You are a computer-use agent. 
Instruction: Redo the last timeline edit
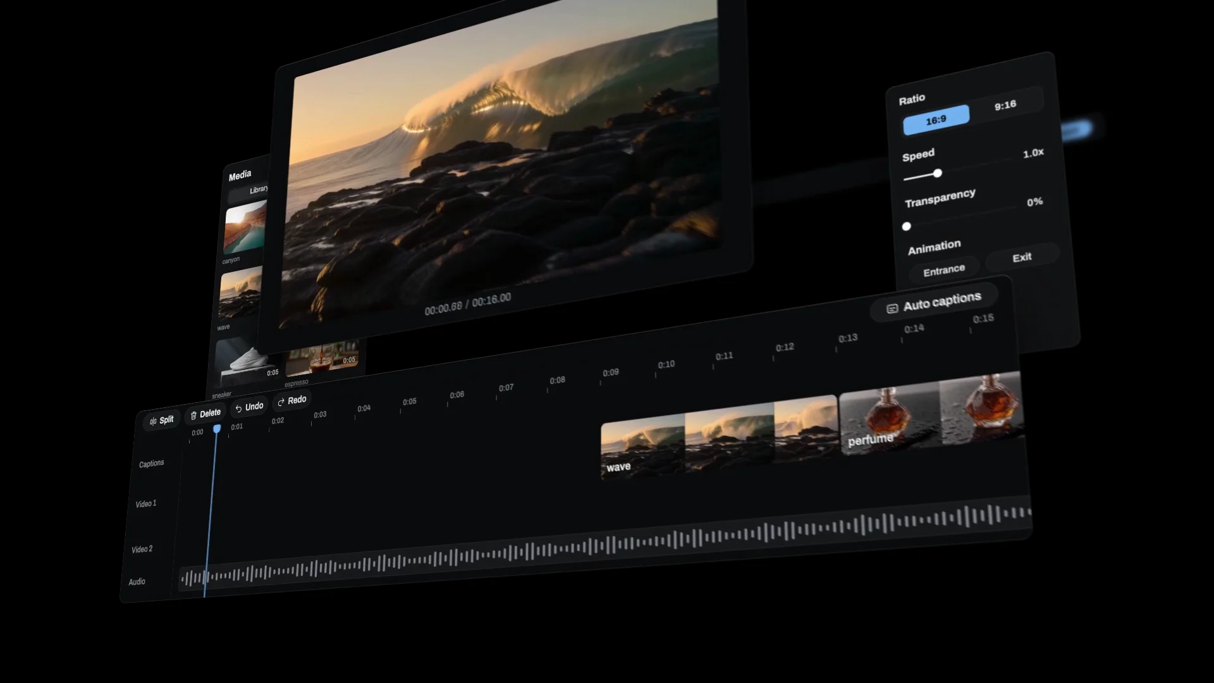[x=292, y=400]
